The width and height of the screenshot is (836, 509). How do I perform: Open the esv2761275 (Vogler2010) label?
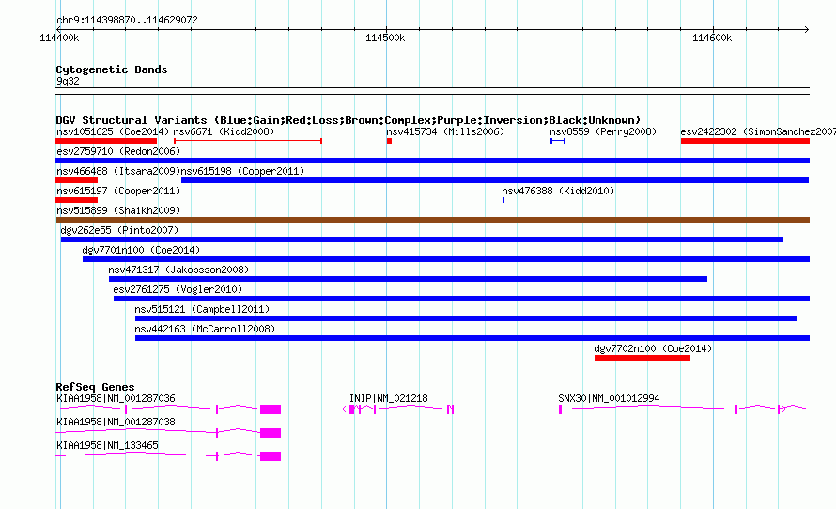point(178,289)
